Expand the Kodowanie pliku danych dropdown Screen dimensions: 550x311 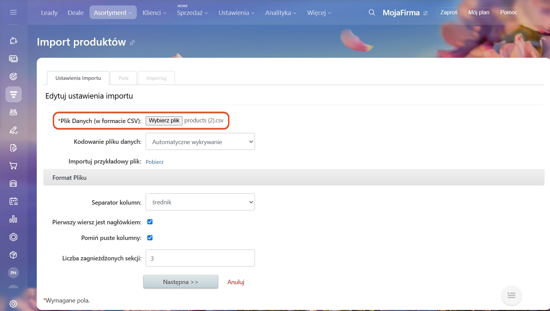pyautogui.click(x=200, y=142)
